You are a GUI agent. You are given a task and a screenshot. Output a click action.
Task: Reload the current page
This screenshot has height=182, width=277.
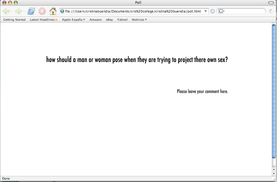pyautogui.click(x=31, y=11)
